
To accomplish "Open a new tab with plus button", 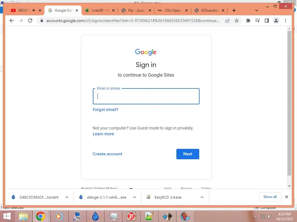I will tap(234, 10).
